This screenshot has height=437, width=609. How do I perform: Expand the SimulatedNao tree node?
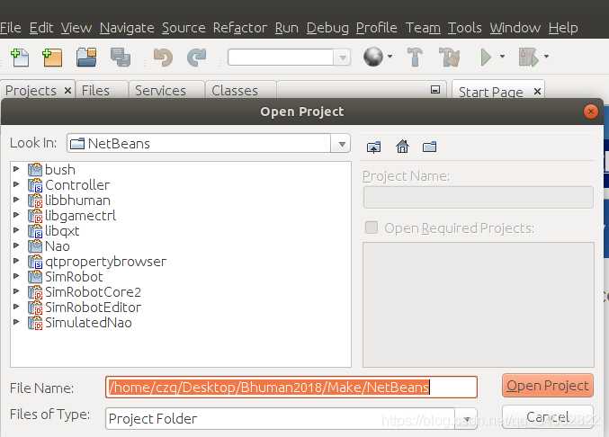(16, 322)
